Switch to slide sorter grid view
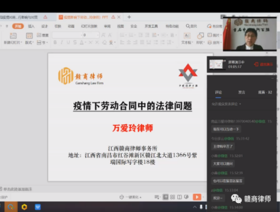 [x=173, y=197]
